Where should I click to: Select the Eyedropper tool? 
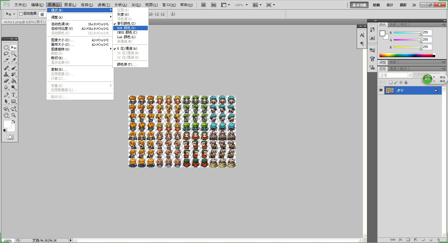tap(13, 61)
